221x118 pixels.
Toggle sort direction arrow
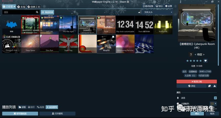(x=139, y=12)
